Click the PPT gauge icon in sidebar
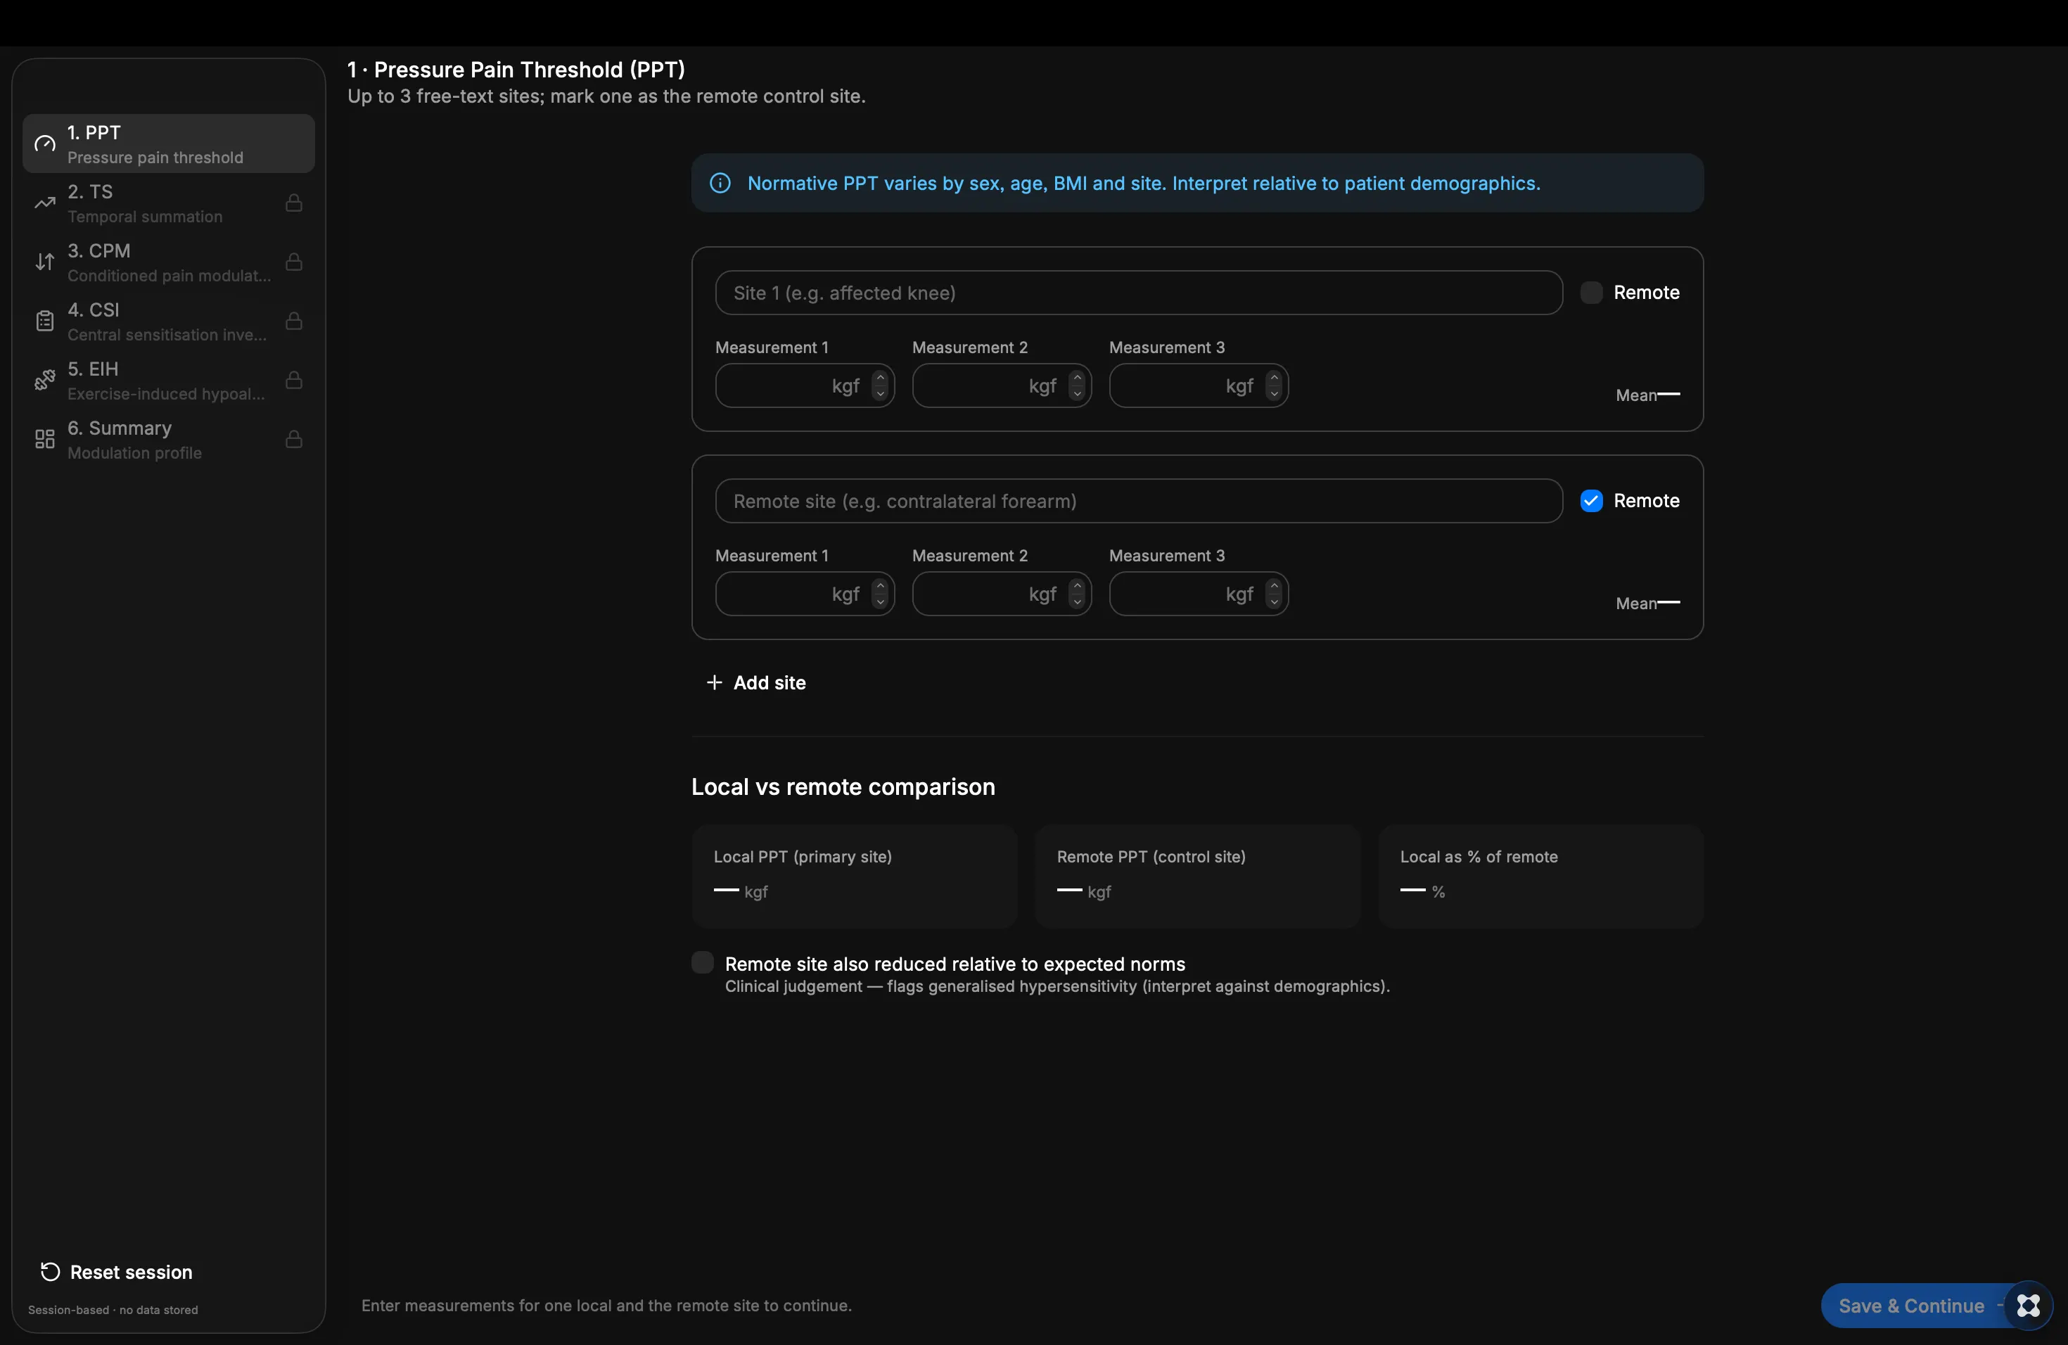 point(44,144)
